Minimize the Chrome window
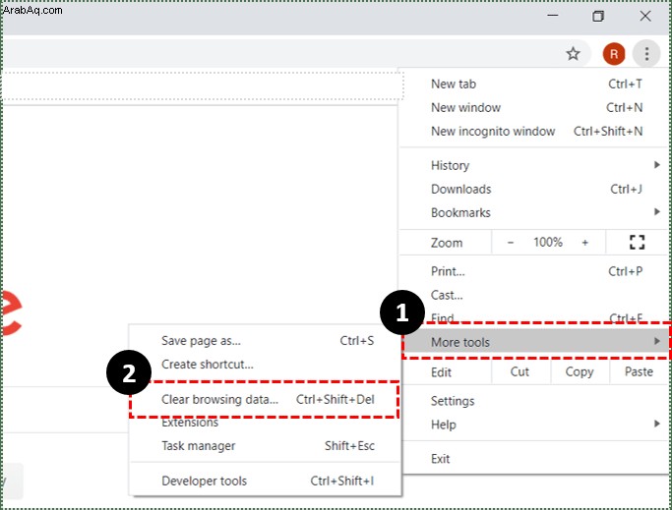 (x=553, y=16)
